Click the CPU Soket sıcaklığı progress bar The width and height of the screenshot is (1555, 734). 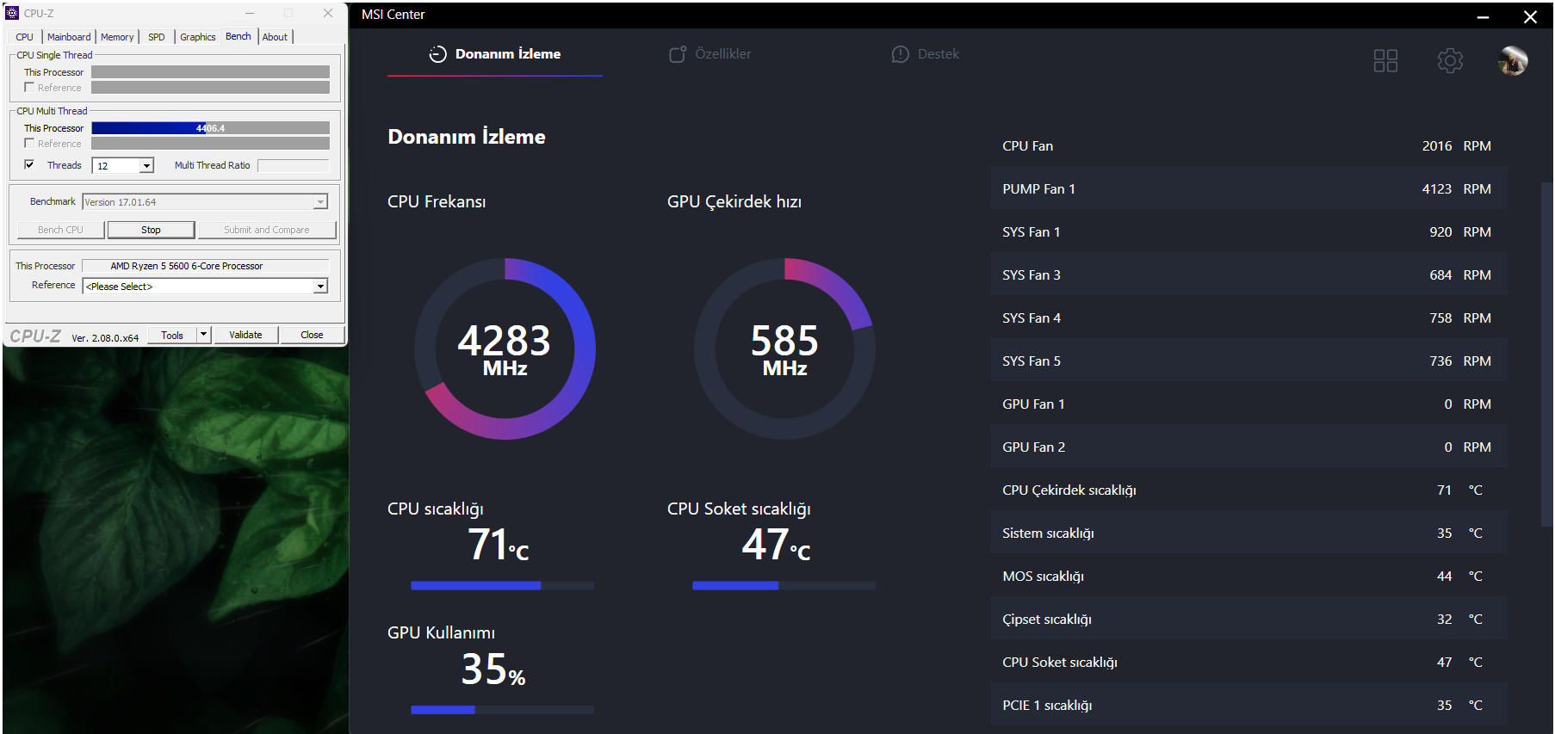coord(784,585)
